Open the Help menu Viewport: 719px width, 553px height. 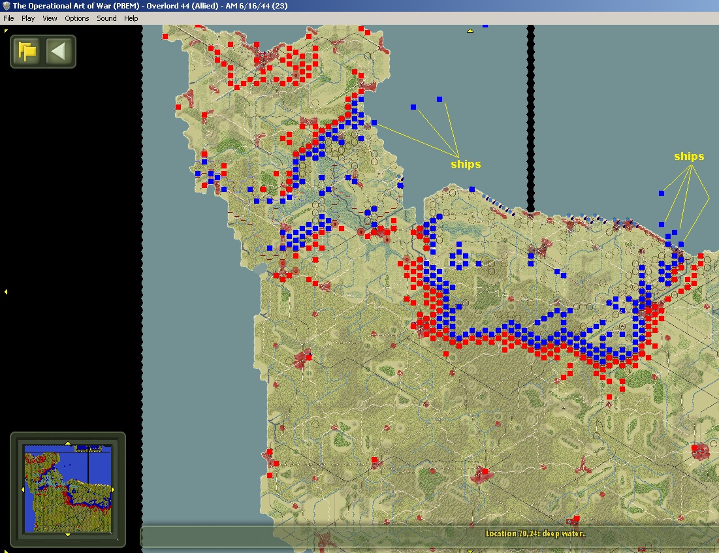pos(131,18)
